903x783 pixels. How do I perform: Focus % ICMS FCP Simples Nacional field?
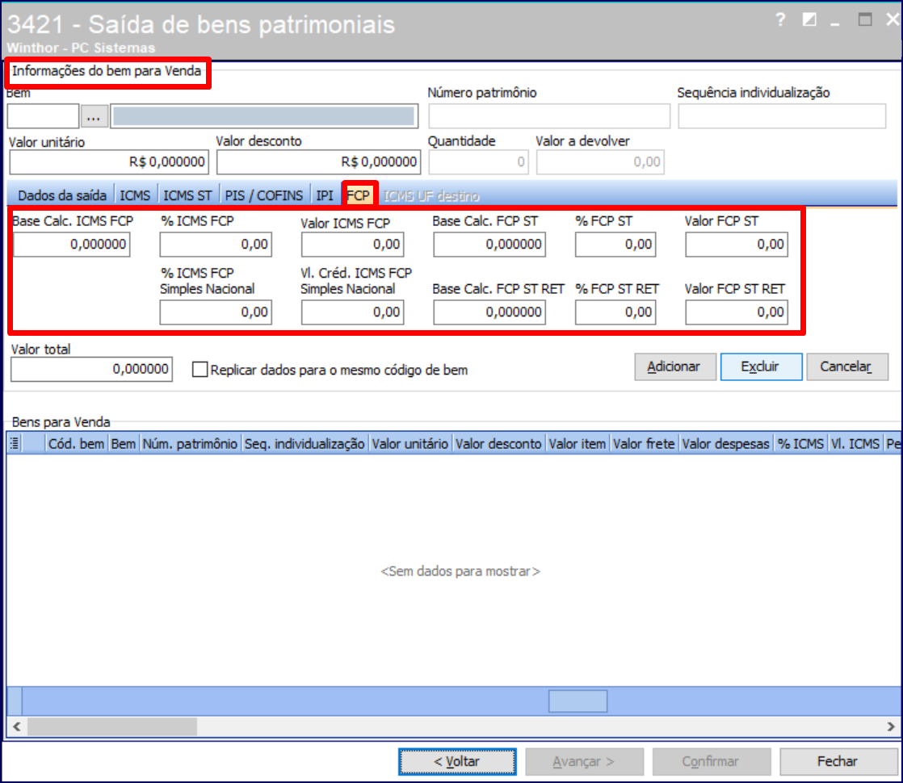(x=216, y=312)
